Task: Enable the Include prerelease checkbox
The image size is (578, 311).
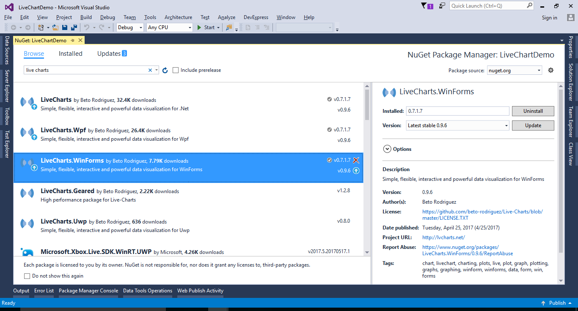Action: [176, 70]
